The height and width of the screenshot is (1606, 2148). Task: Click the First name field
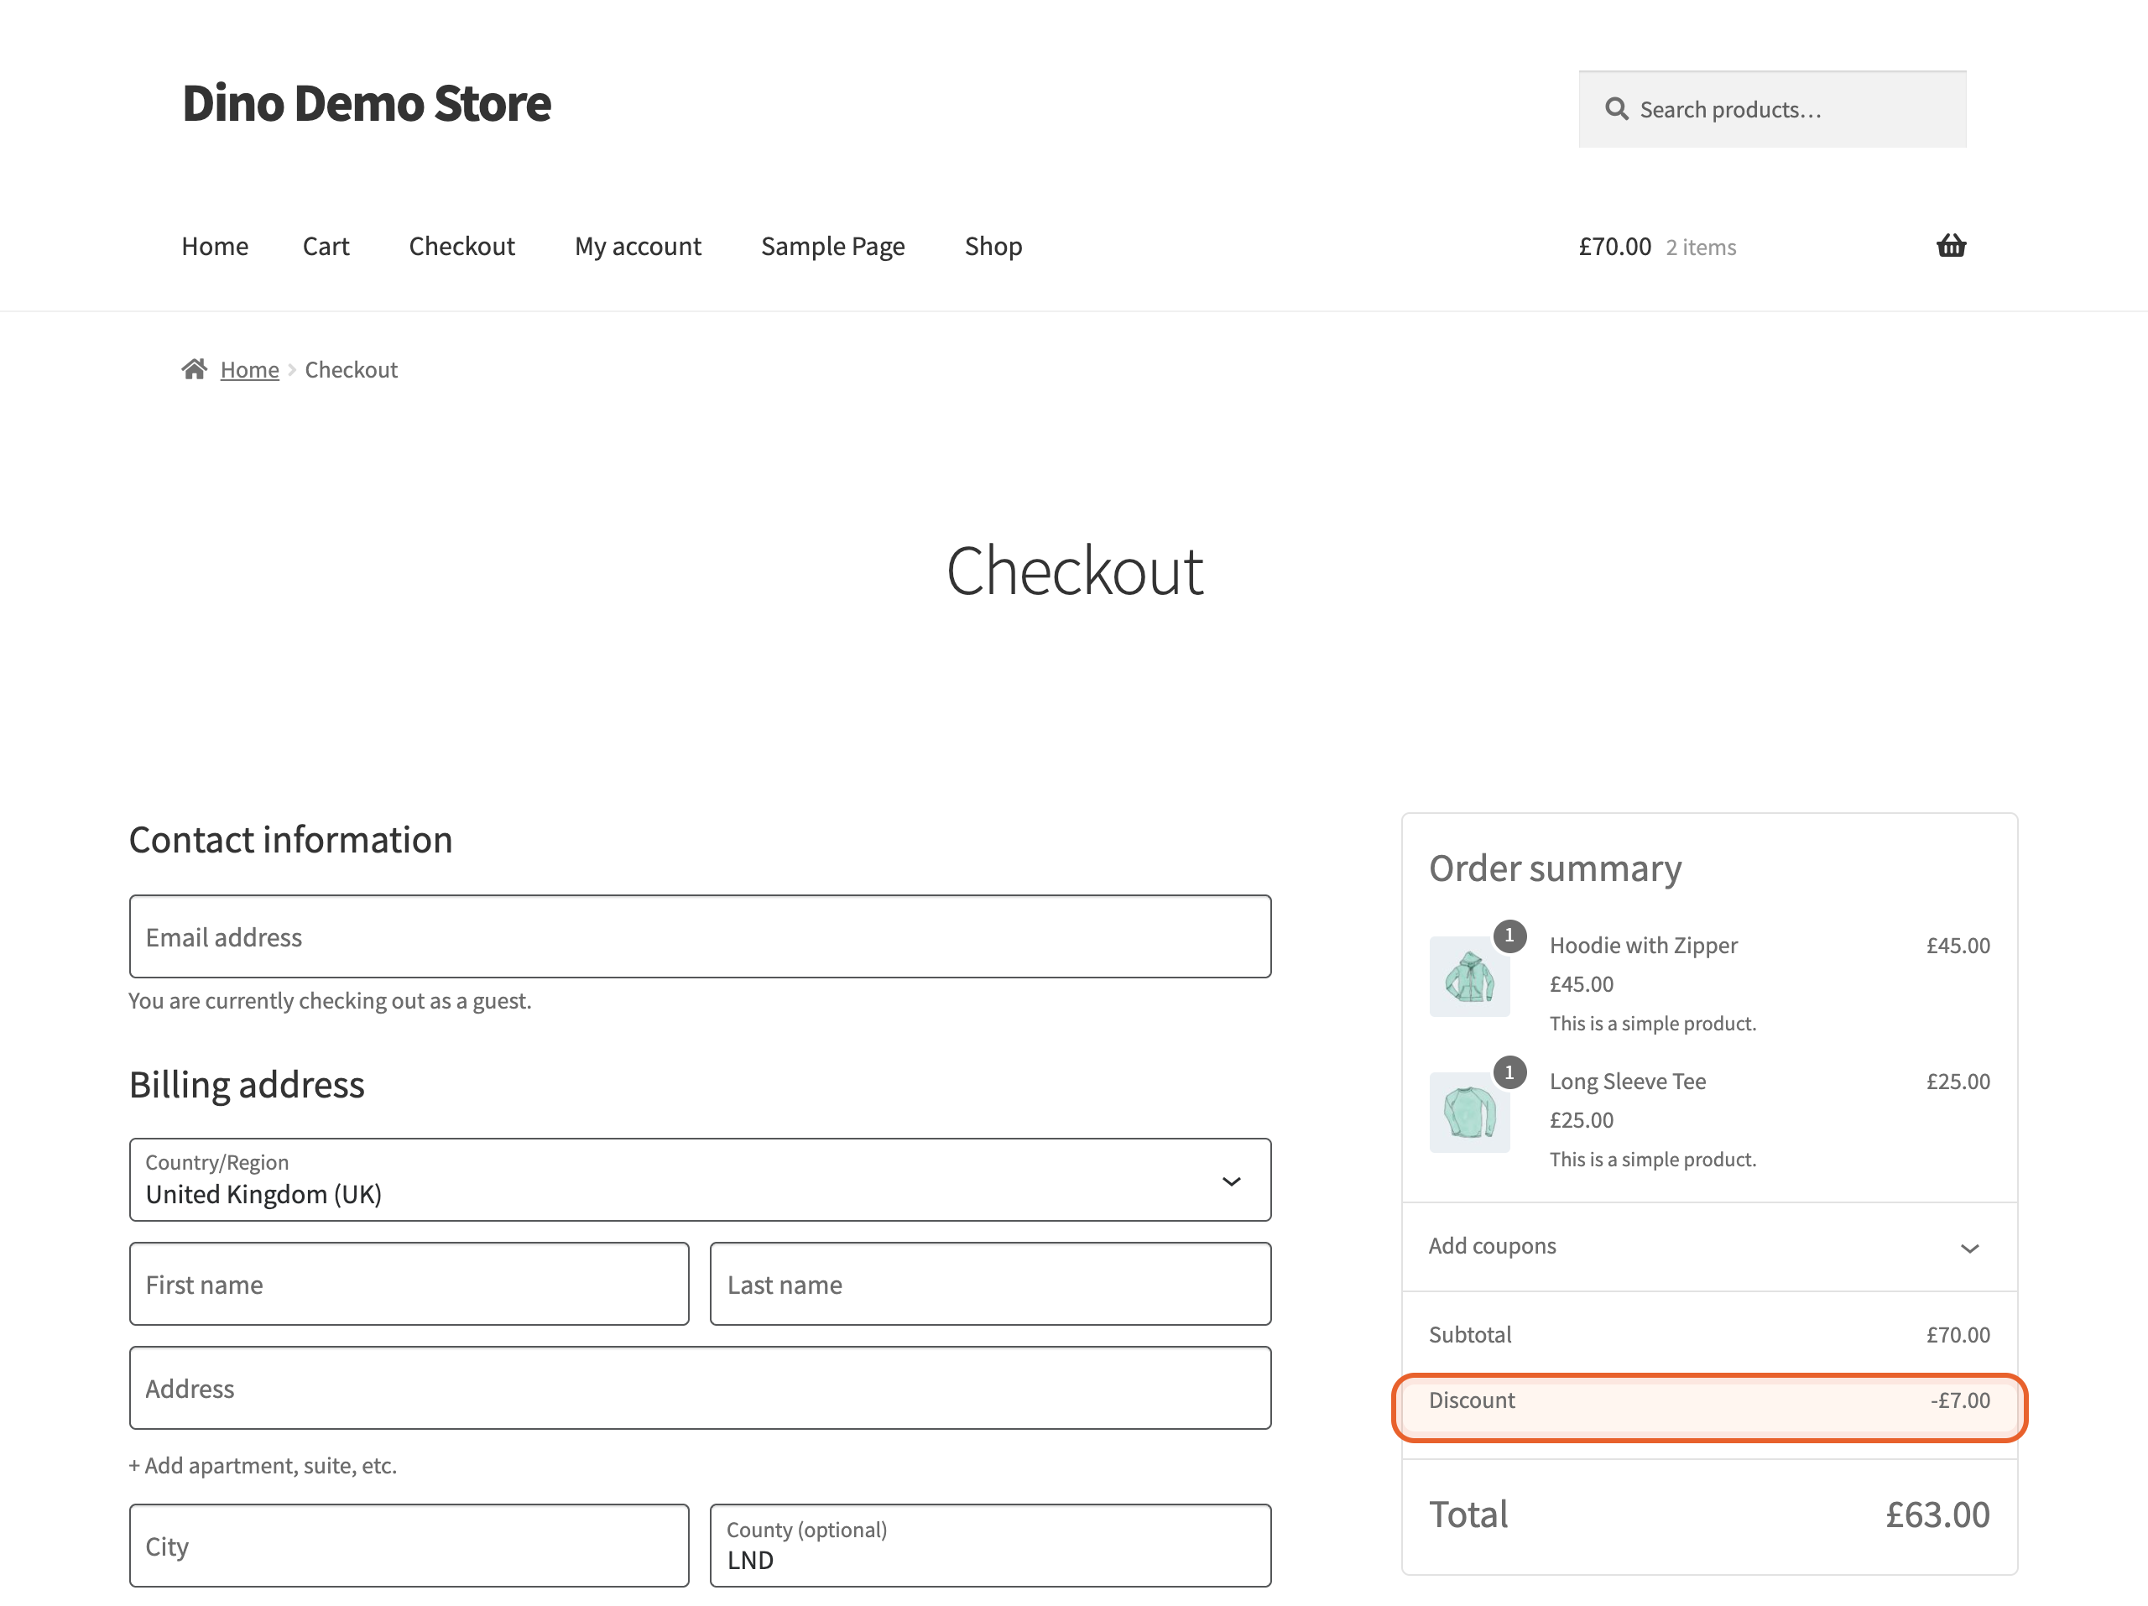pyautogui.click(x=409, y=1284)
